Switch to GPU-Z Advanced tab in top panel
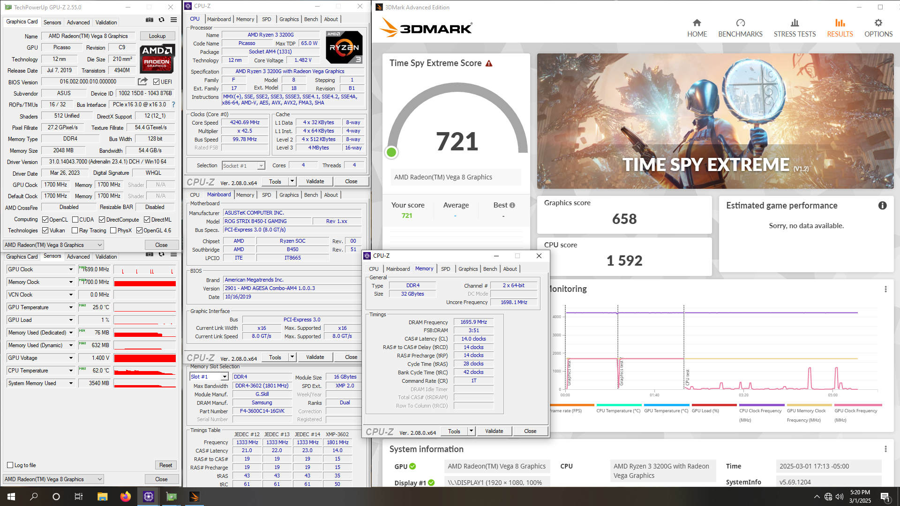Viewport: 900px width, 506px height. (78, 22)
